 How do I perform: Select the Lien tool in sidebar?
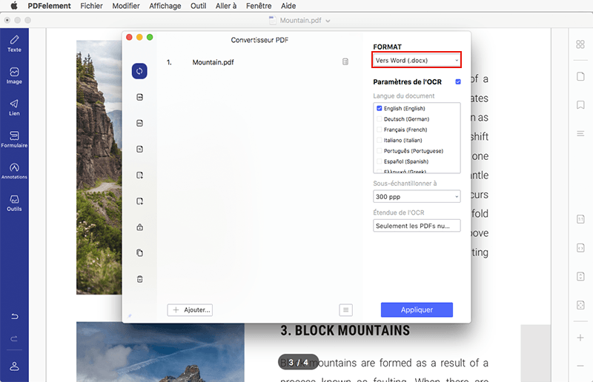click(14, 107)
